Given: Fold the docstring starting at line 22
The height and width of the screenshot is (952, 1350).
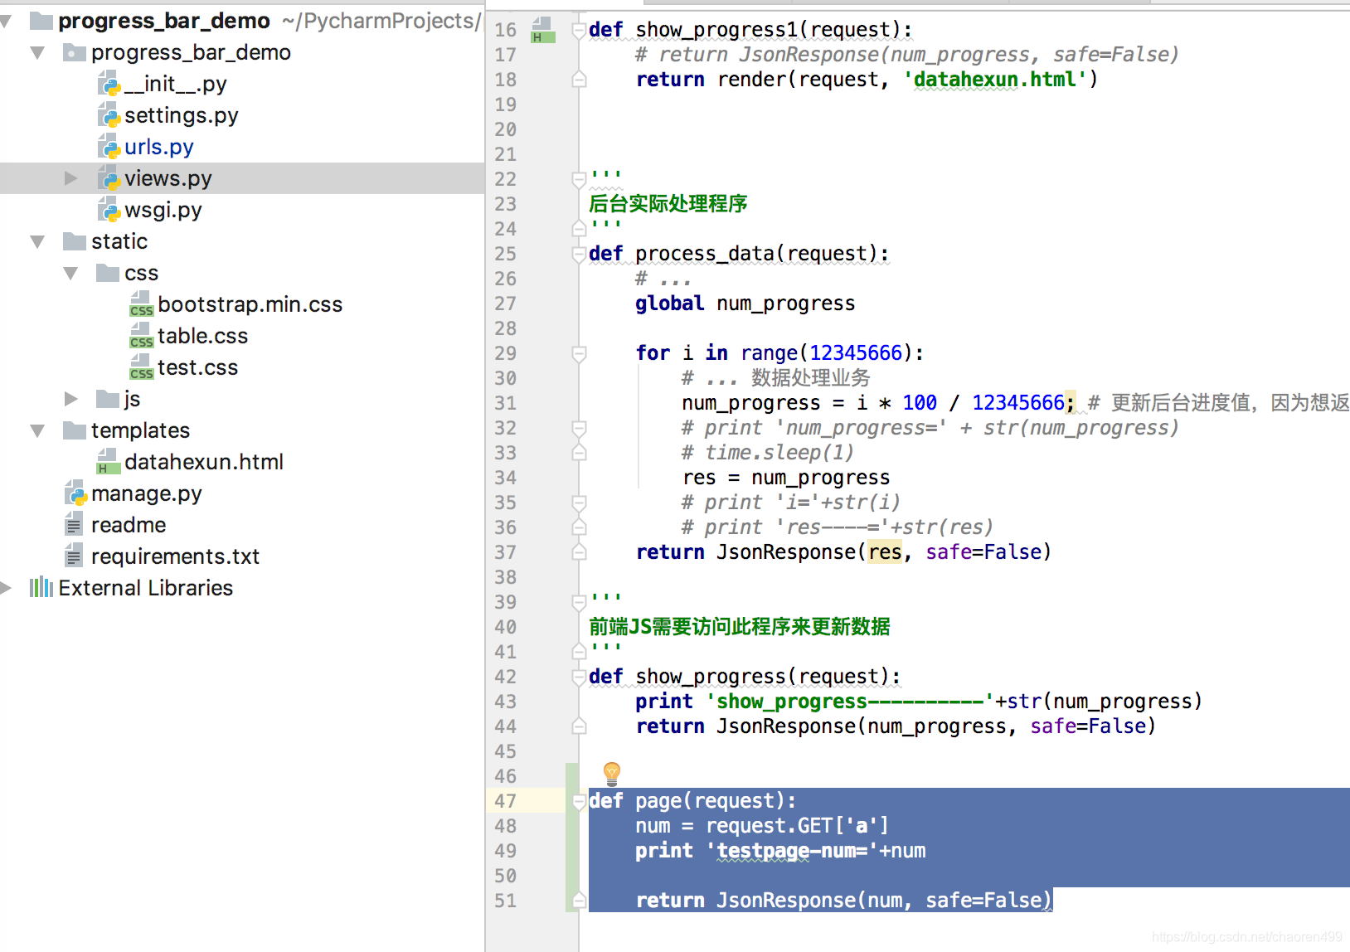Looking at the screenshot, I should [579, 179].
